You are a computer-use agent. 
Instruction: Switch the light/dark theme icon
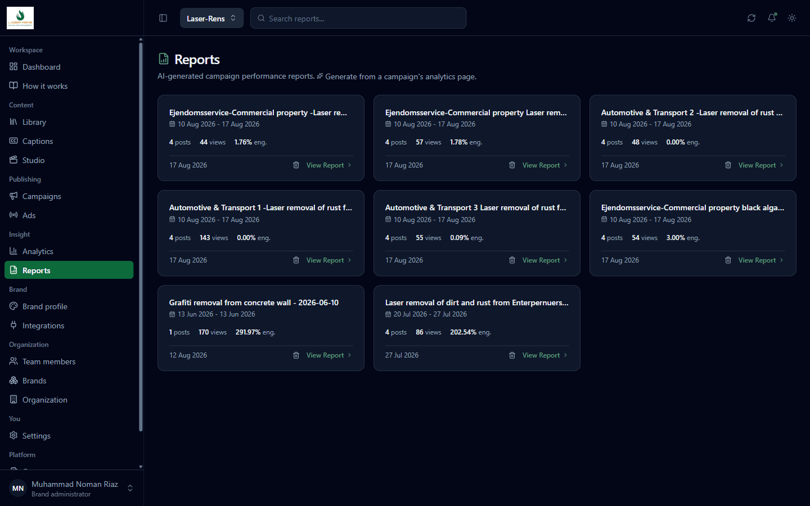[792, 18]
